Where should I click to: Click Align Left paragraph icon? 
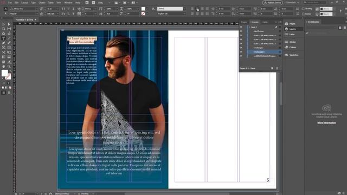point(192,9)
